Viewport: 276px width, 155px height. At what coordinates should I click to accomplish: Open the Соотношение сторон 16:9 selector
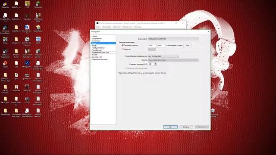coord(188,46)
